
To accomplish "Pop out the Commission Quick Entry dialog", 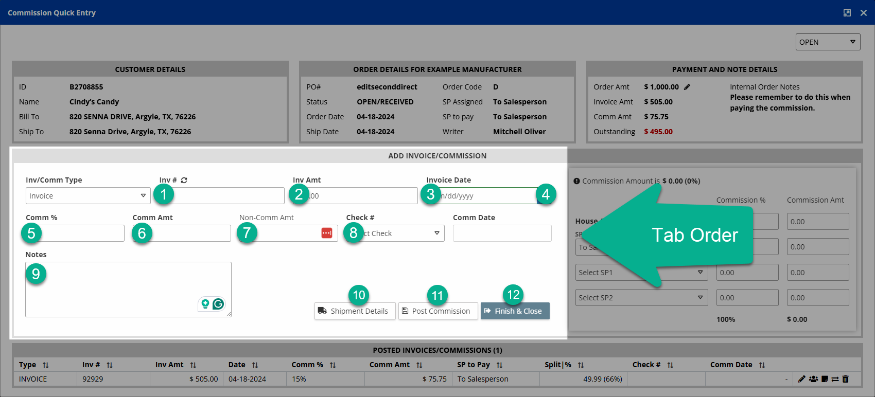I will coord(847,13).
